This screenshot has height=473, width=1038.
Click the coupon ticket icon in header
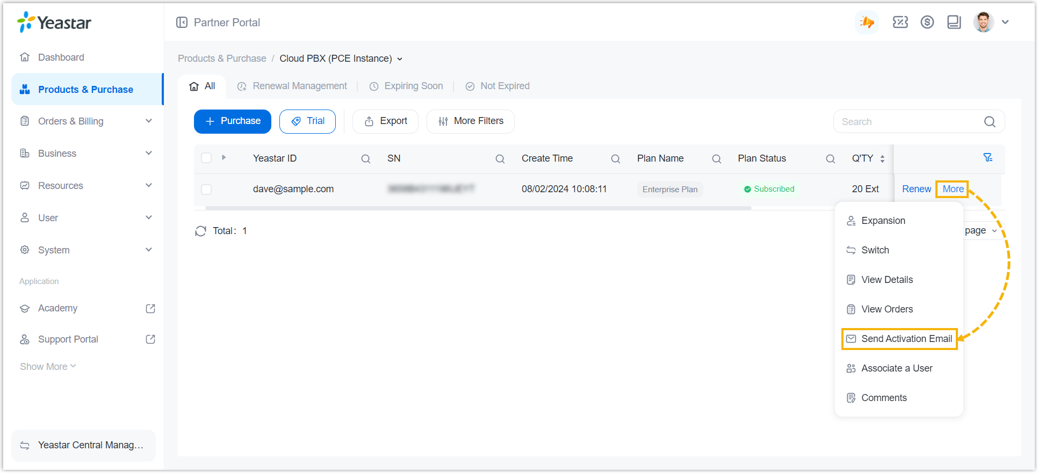(900, 23)
